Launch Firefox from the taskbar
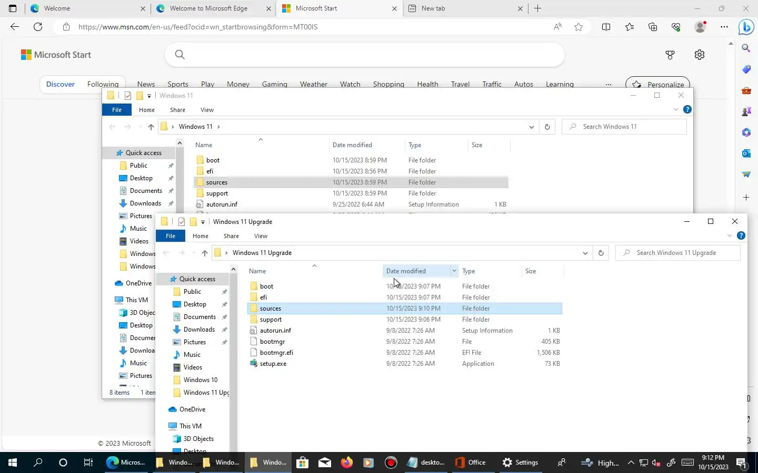The height and width of the screenshot is (473, 758). pos(346,462)
